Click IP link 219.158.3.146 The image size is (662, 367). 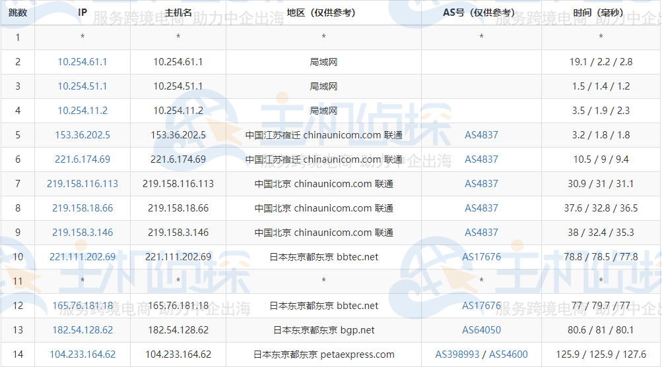83,233
